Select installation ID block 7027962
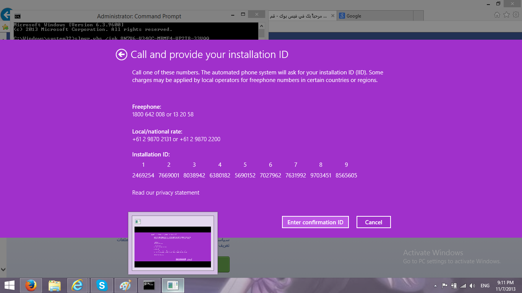Viewport: 522px width, 293px height. 270,175
